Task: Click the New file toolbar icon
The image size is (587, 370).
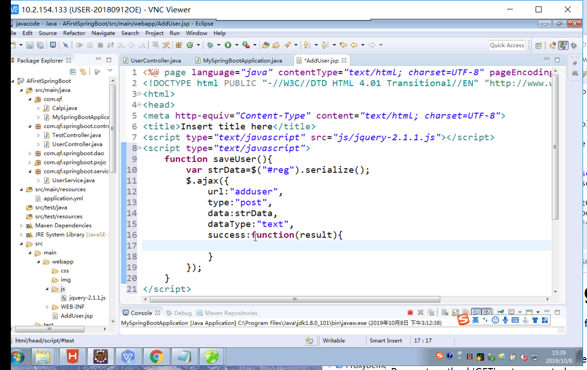Action: (14, 45)
